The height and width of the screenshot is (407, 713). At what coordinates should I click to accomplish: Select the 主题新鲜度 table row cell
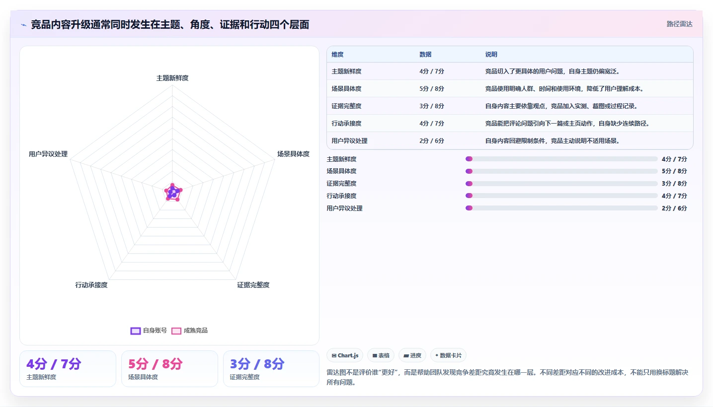pyautogui.click(x=346, y=71)
